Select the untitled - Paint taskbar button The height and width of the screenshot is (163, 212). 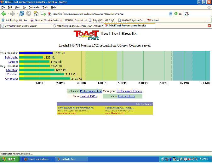point(72,159)
